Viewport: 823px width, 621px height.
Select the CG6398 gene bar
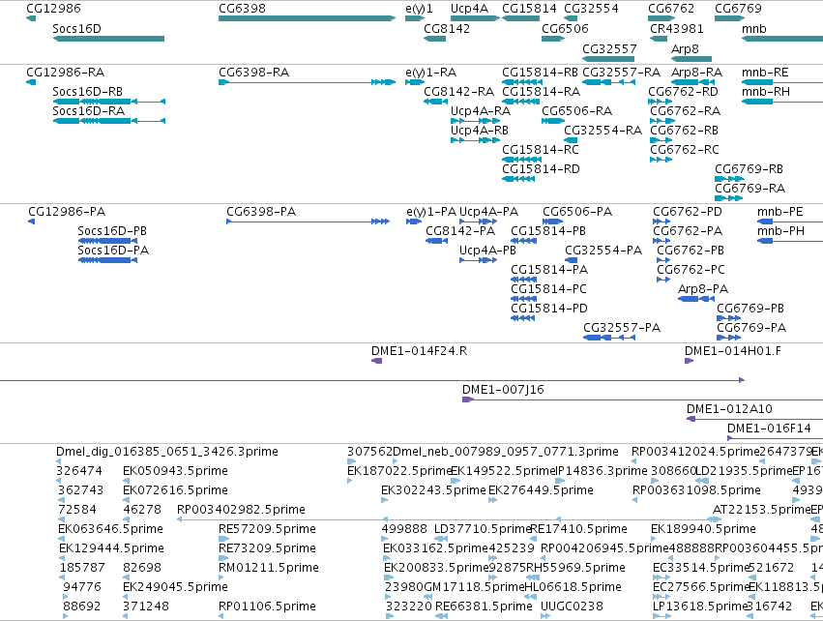coord(307,18)
